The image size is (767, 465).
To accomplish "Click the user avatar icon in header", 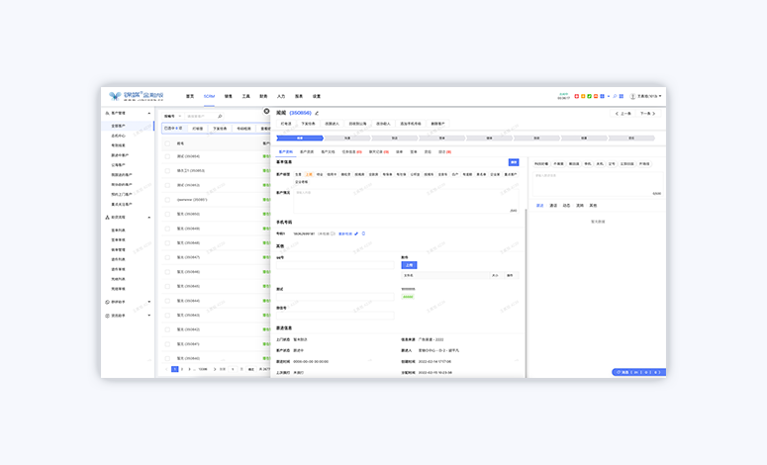I will 632,97.
